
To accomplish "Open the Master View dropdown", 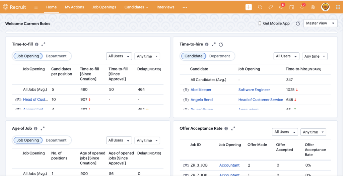I will (320, 23).
